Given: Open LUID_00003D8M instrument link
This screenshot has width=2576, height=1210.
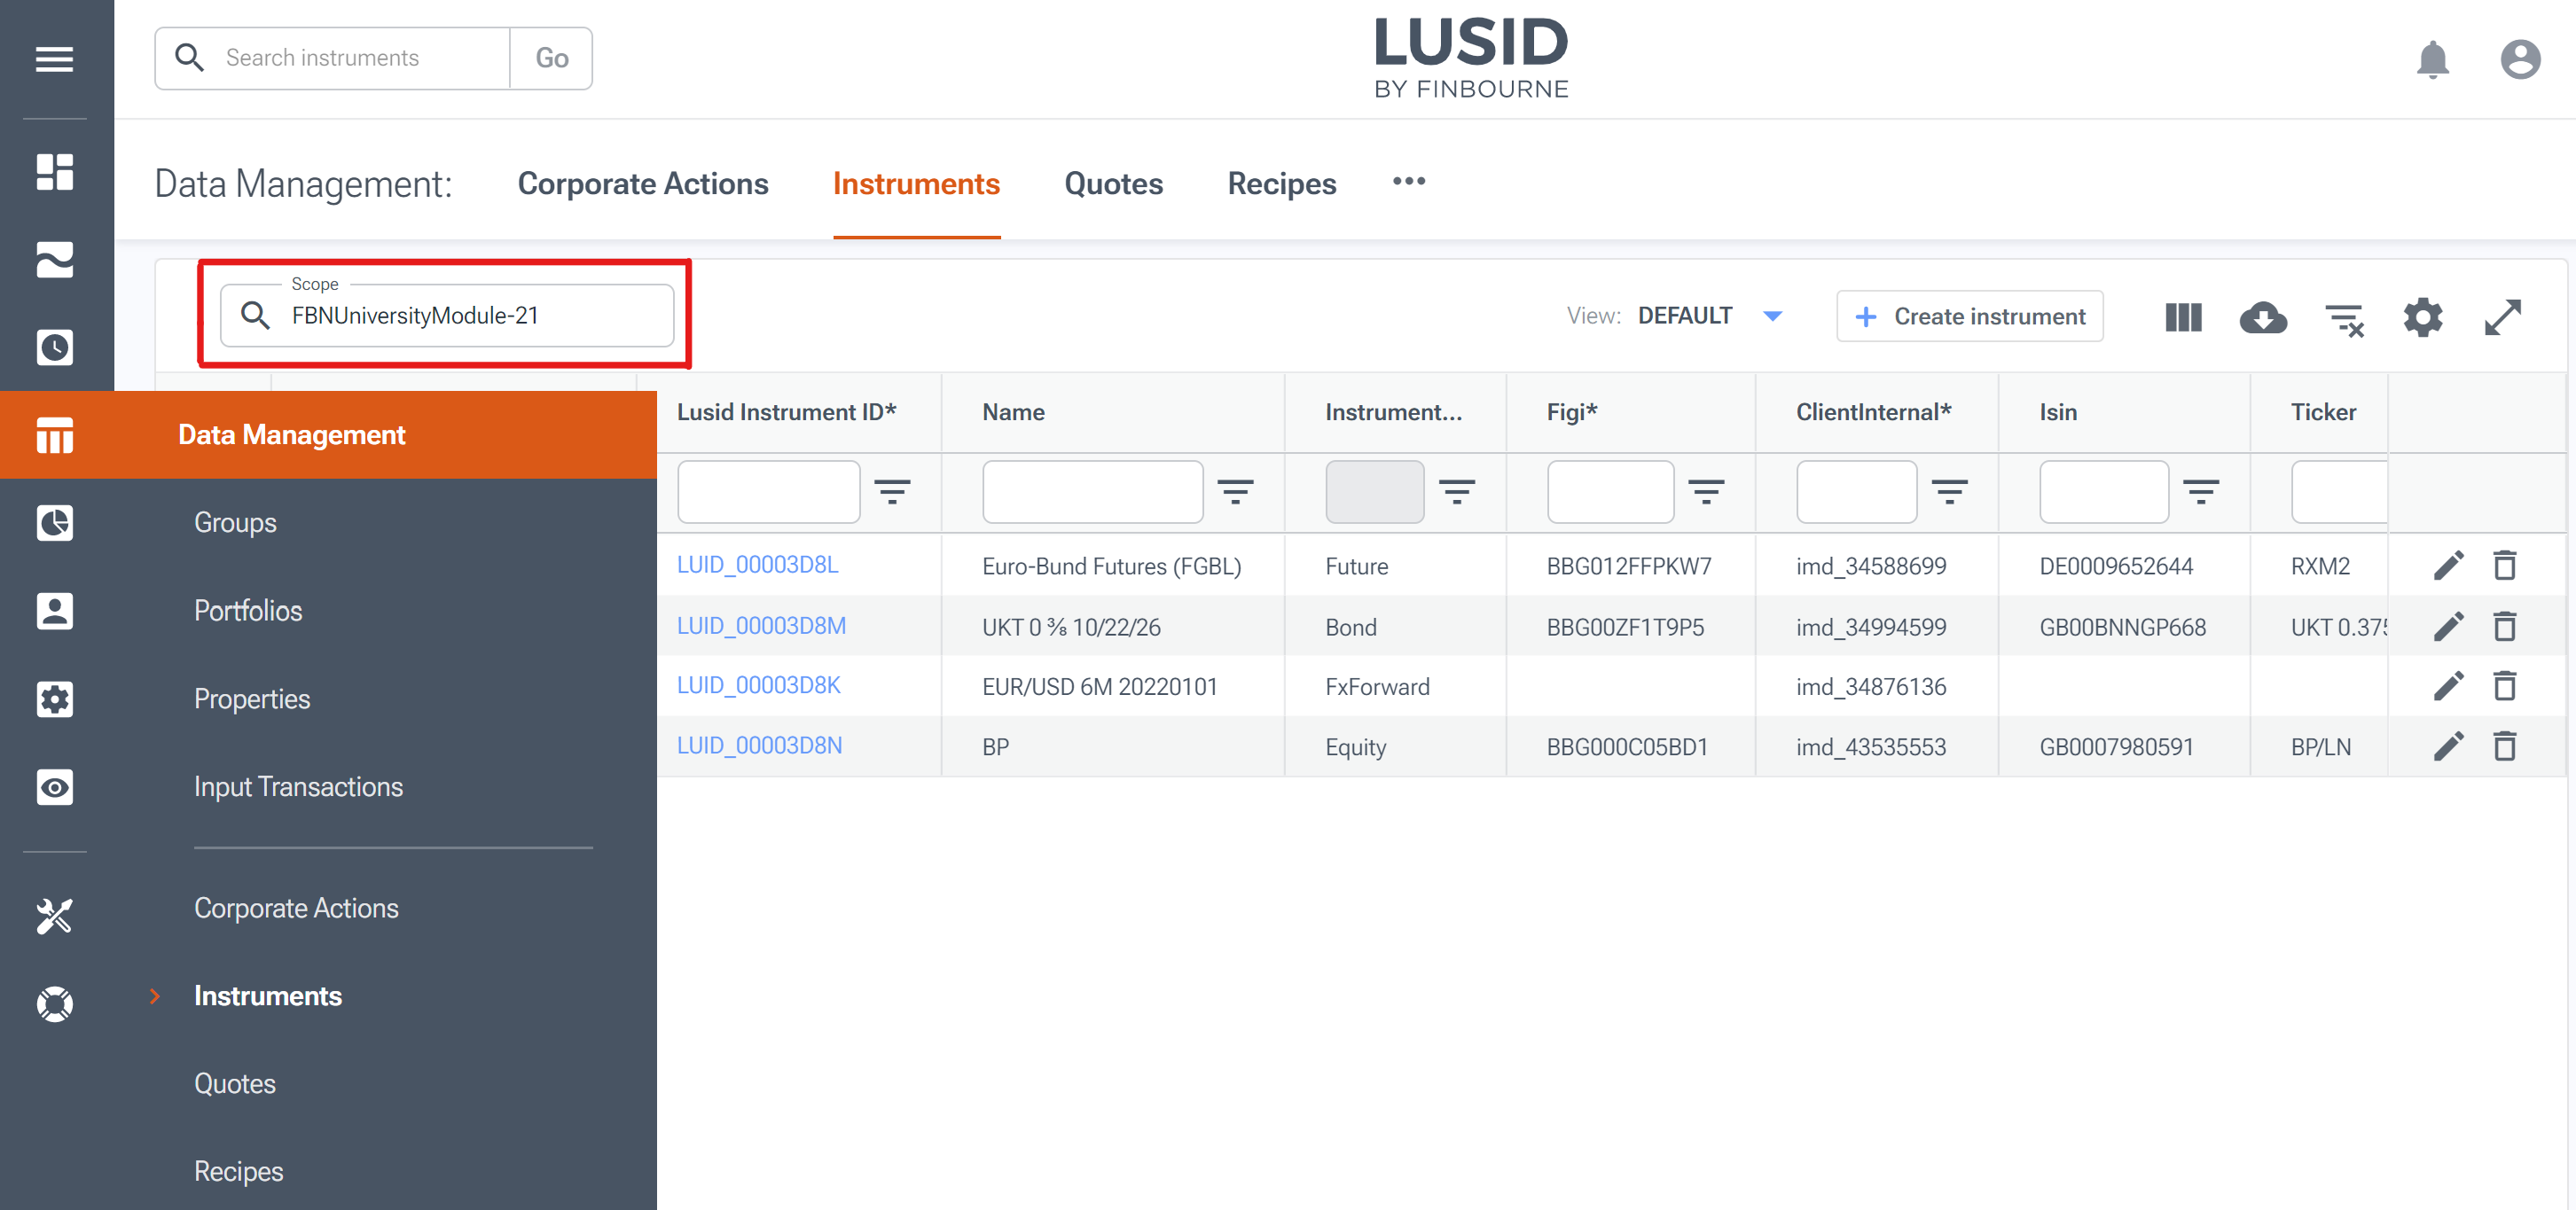Looking at the screenshot, I should [x=761, y=626].
